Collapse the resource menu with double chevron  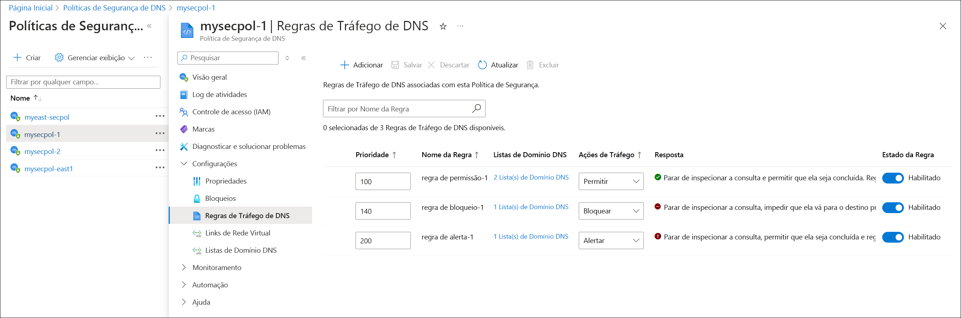[x=304, y=58]
